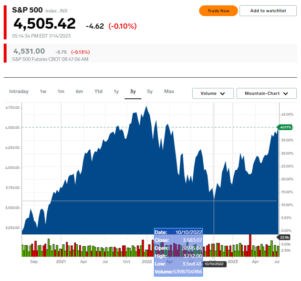Switch chart to 5y range
This screenshot has width=301, height=281.
click(150, 92)
